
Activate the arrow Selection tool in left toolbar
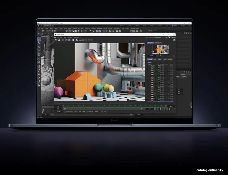[39, 39]
